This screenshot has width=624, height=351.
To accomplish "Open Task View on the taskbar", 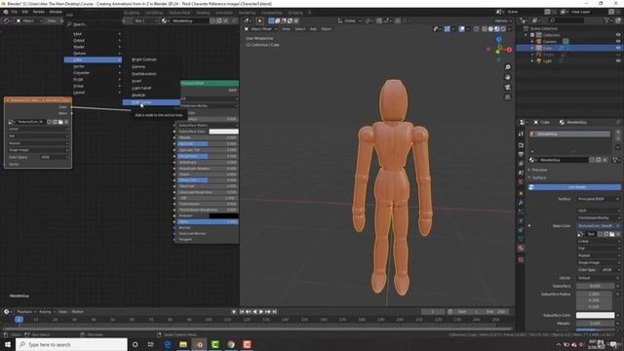I will point(151,344).
